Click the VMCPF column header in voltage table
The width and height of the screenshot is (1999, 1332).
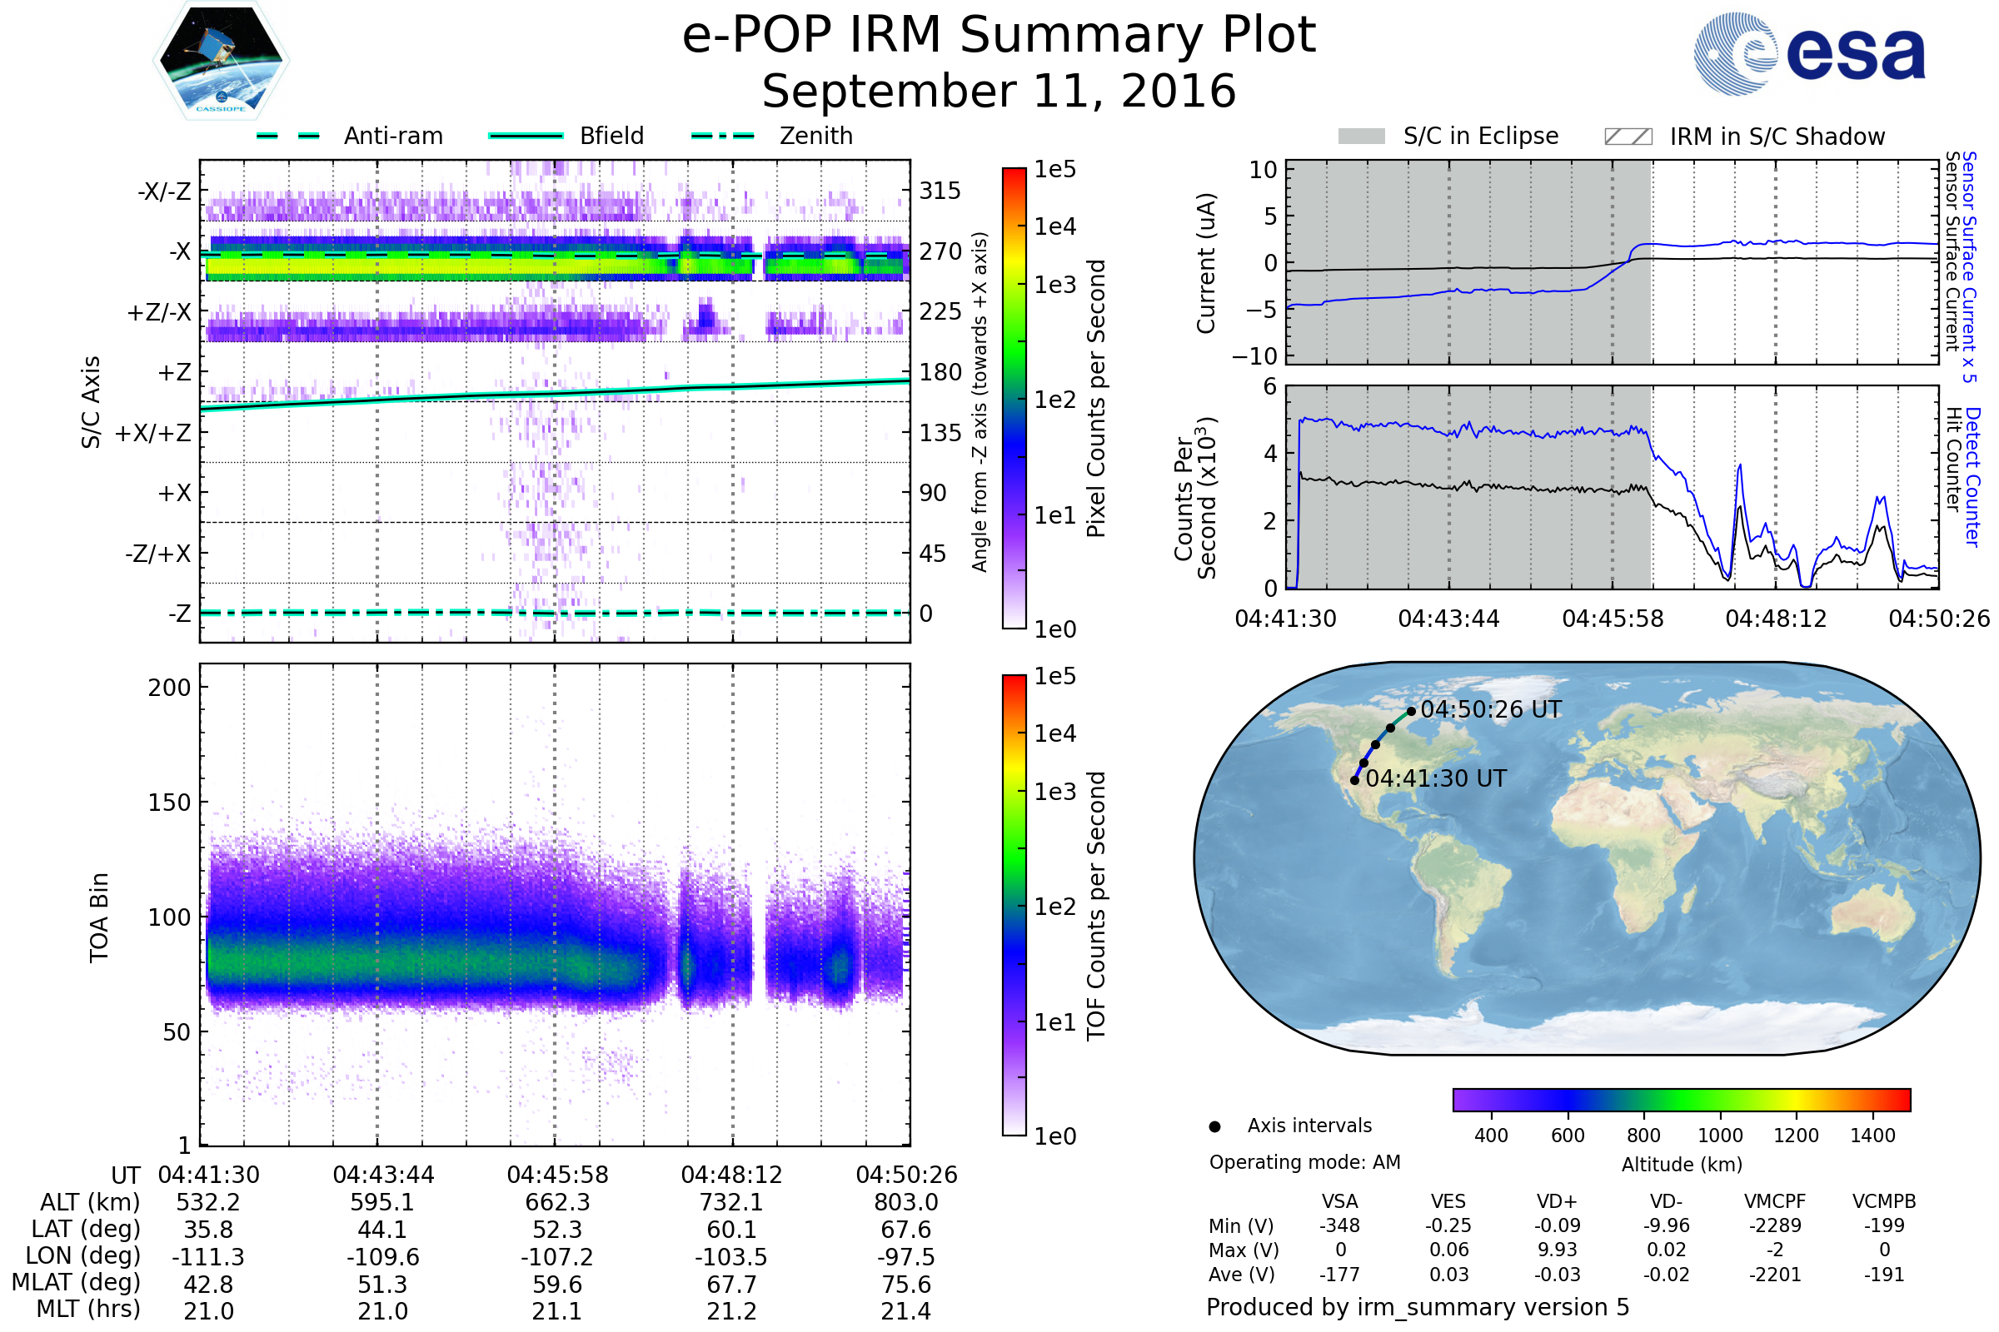click(1775, 1201)
